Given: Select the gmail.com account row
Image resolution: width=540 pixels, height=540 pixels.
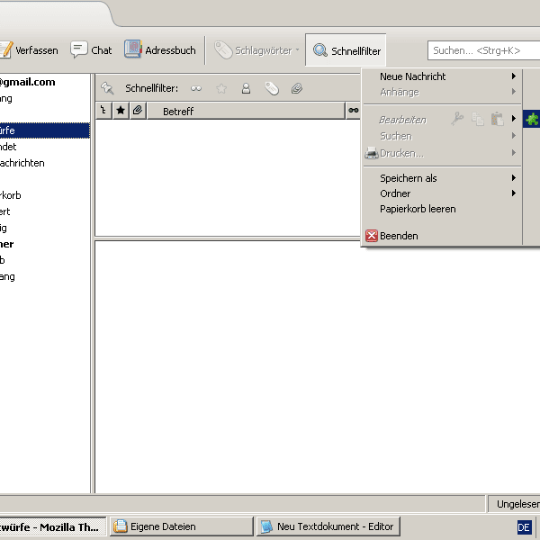Looking at the screenshot, I should (x=45, y=82).
